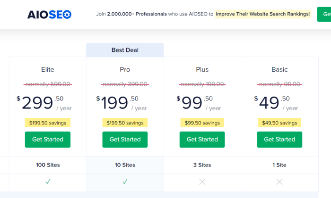Click the Pro plan green checkmark
The width and height of the screenshot is (331, 198).
[x=125, y=181]
